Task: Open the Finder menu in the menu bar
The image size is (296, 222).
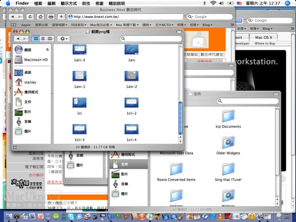Action: [22, 3]
